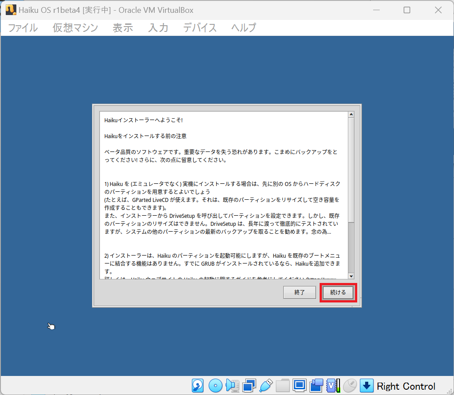Screen dimensions: 454x395
Task: Click the hard disk activity status icon
Action: tap(198, 386)
